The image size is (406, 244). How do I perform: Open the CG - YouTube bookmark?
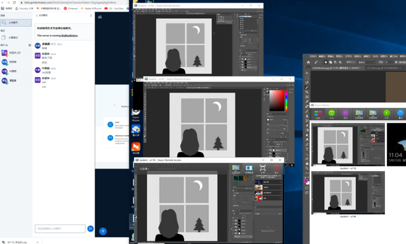pyautogui.click(x=114, y=9)
